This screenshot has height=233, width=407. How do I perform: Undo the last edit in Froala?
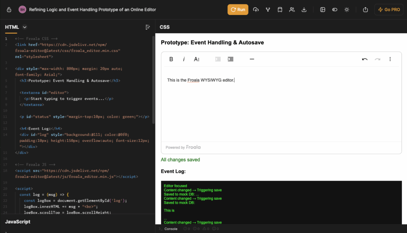pos(365,59)
